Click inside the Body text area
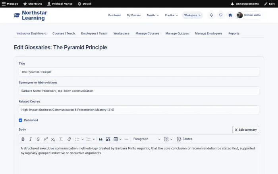278x174 pixels. coord(139,159)
